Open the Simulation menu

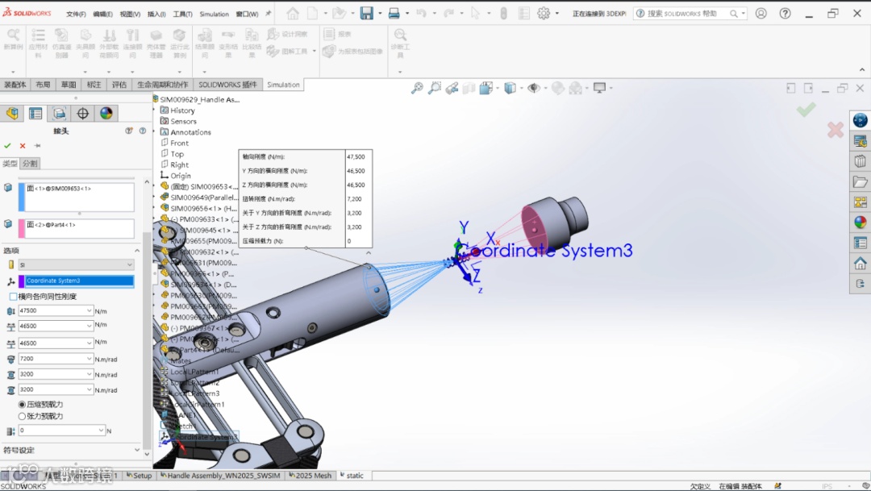[214, 14]
